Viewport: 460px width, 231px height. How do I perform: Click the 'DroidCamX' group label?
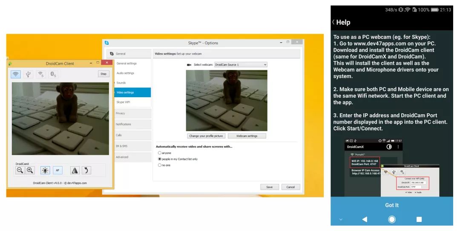coord(22,164)
